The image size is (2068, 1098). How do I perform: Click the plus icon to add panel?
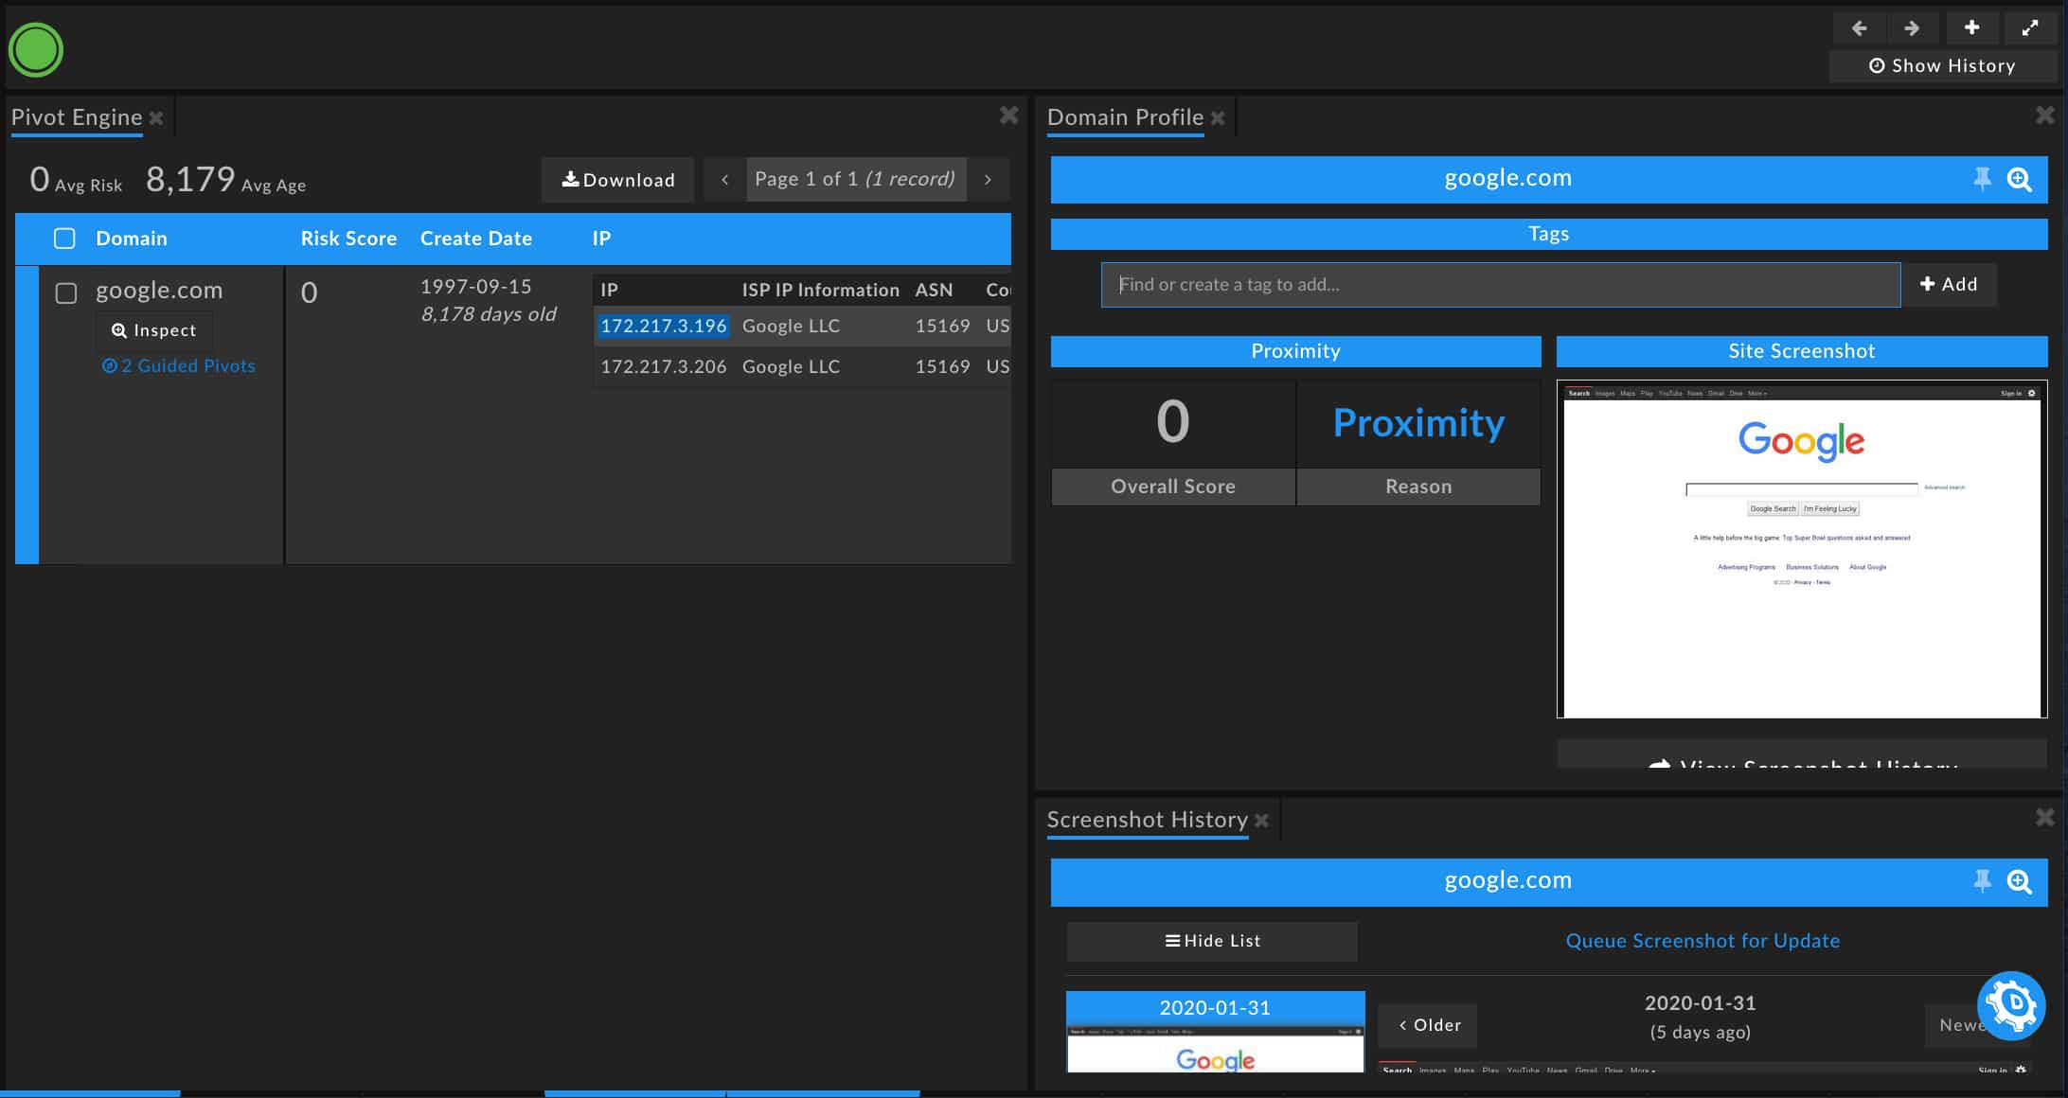pos(1971,28)
